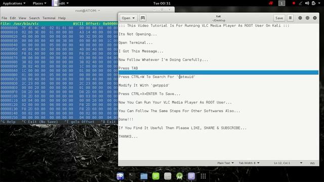The image size is (324, 182).
Task: Show all applications grid in dock
Action: click(x=203, y=176)
